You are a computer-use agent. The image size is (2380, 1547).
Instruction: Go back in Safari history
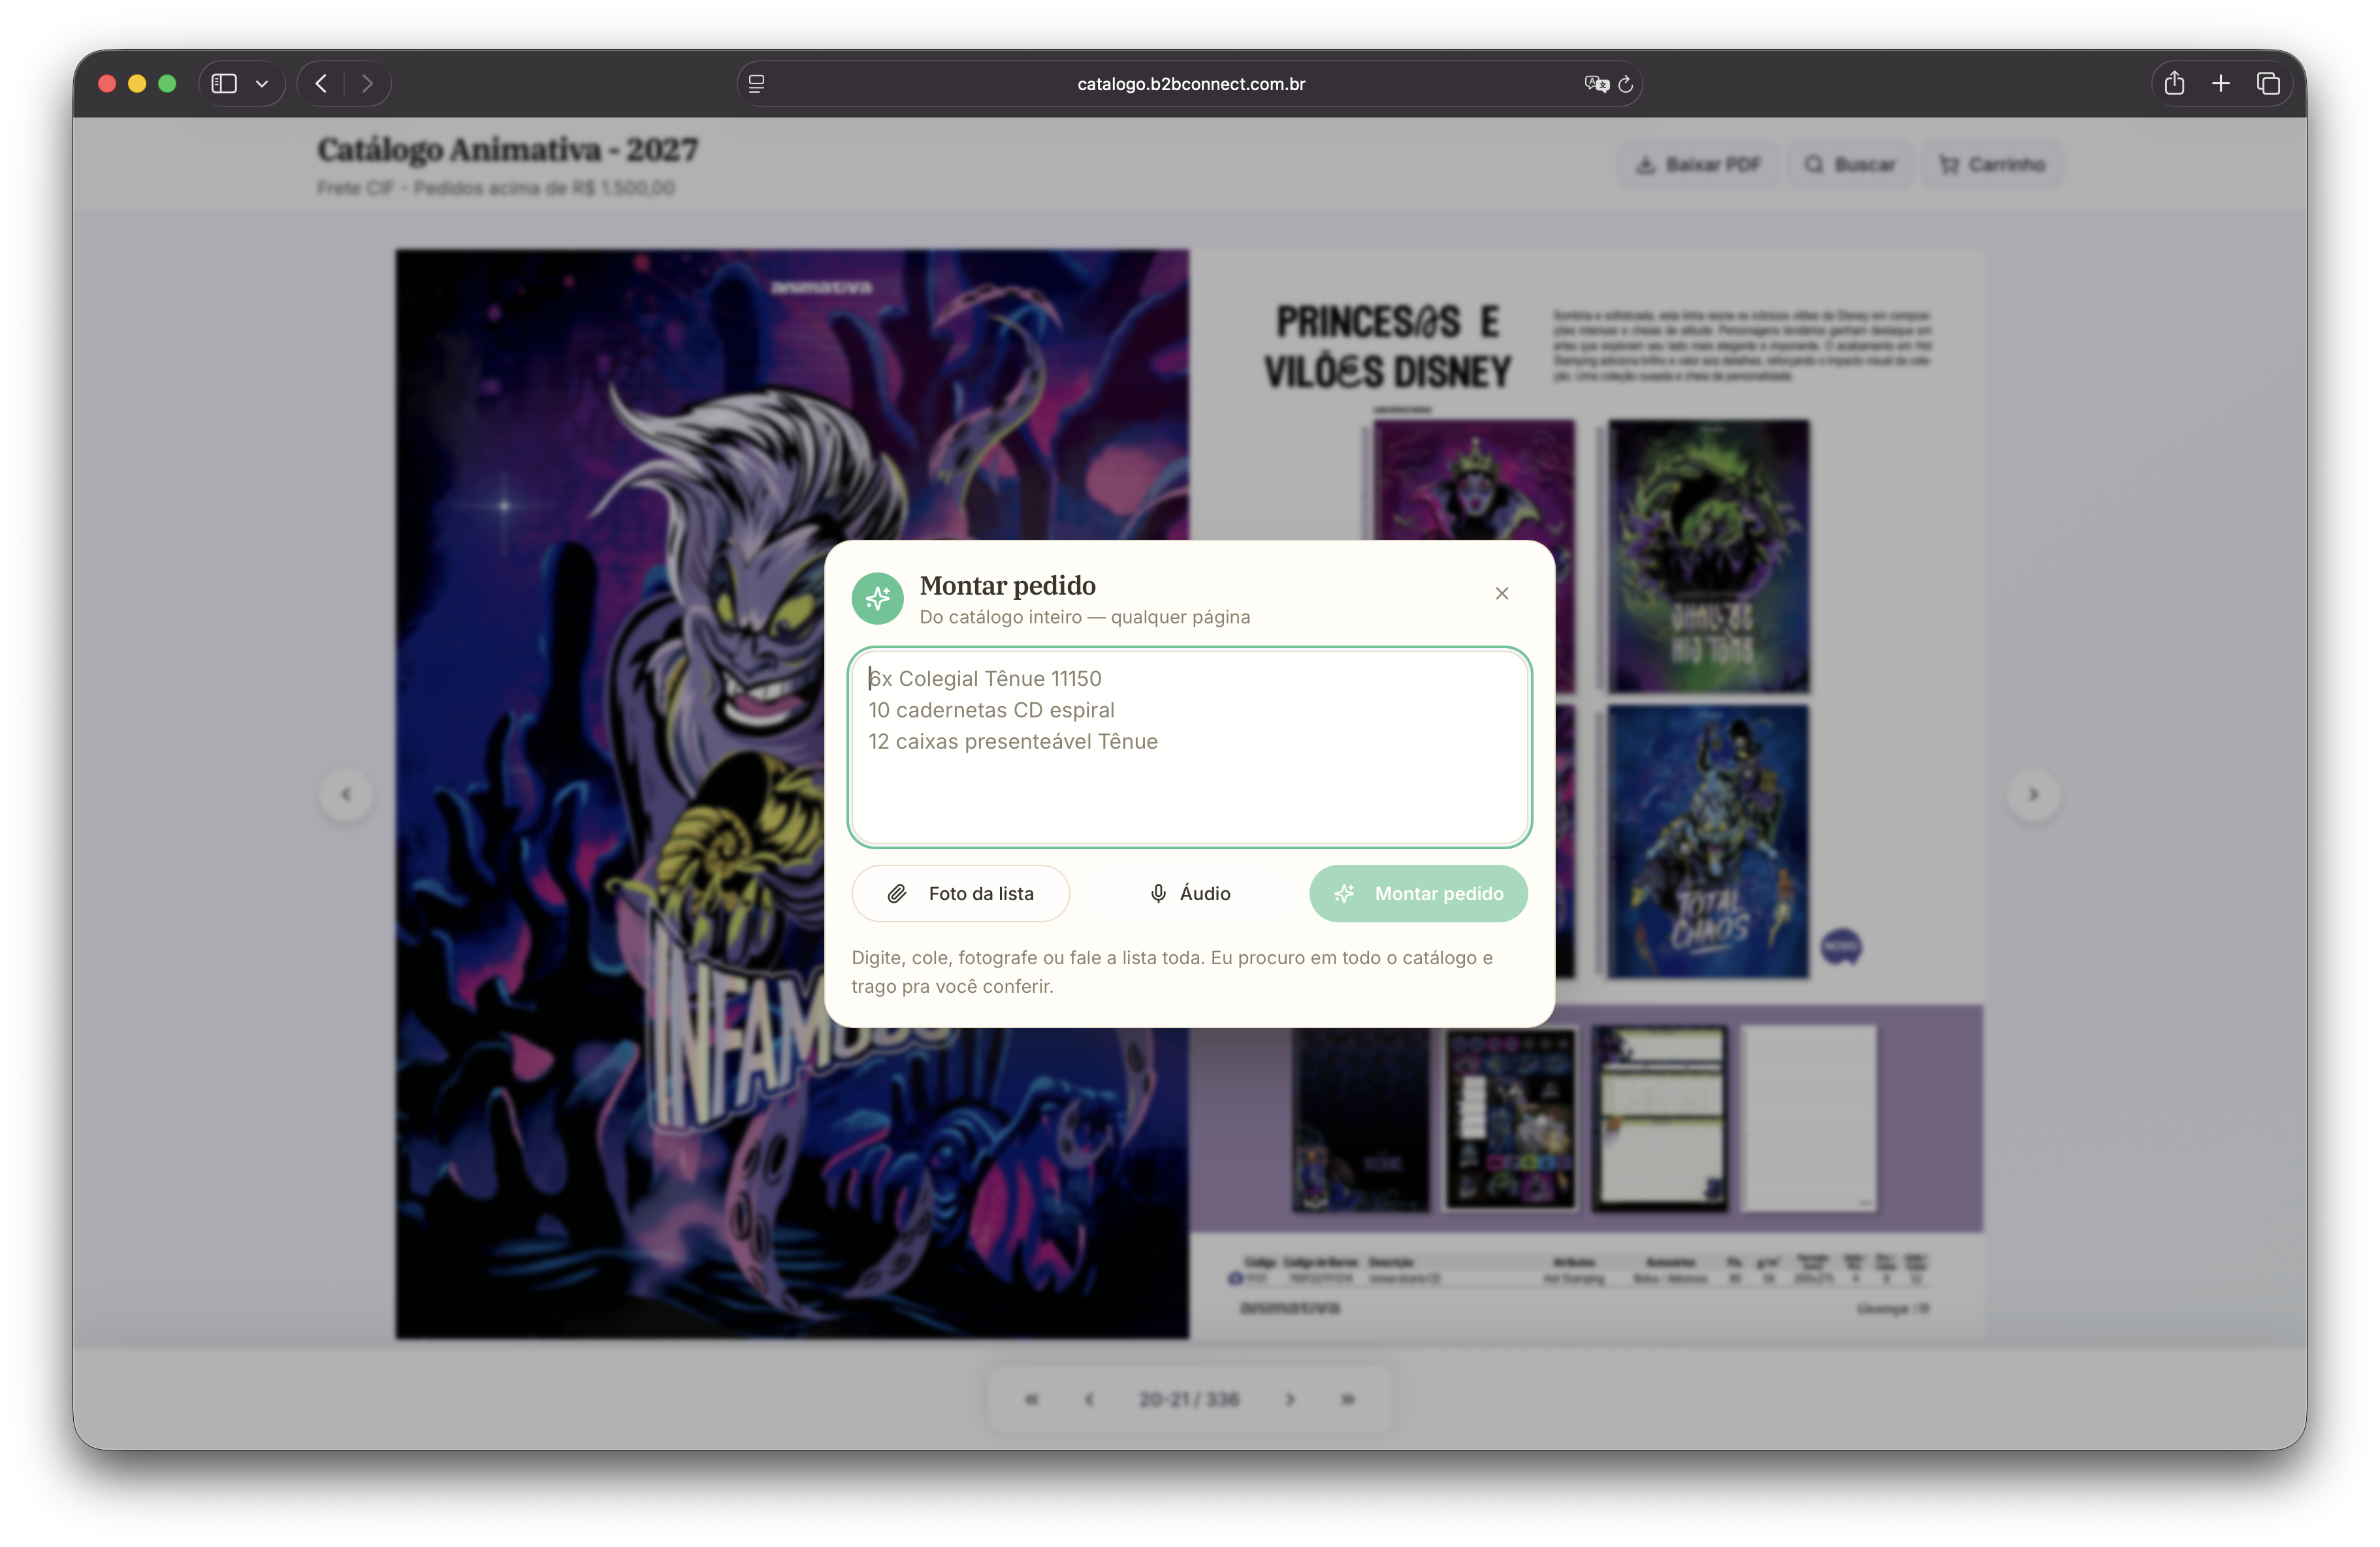pyautogui.click(x=321, y=84)
